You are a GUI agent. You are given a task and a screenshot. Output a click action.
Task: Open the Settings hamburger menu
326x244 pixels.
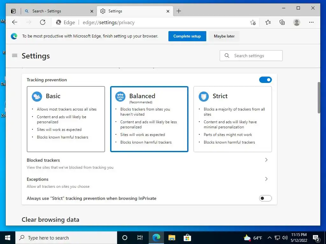click(15, 56)
